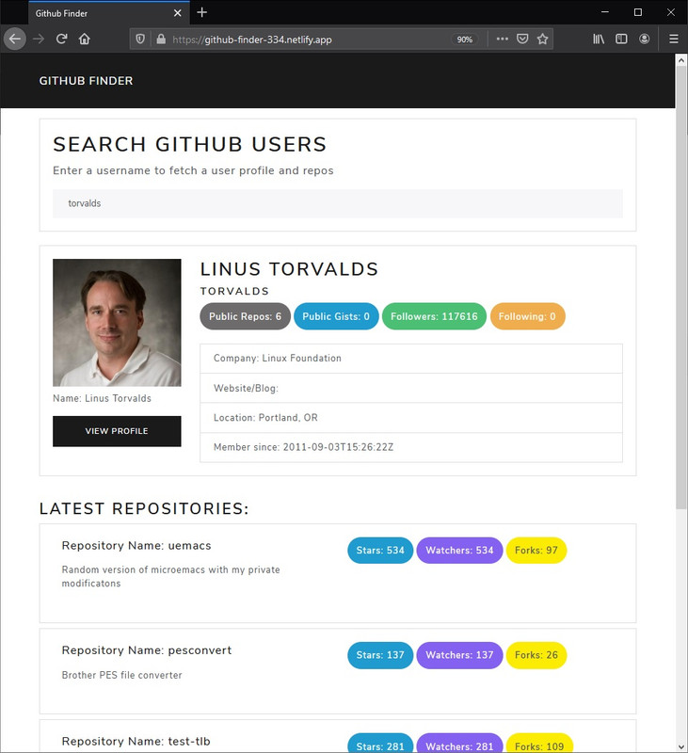This screenshot has width=688, height=753.
Task: Click the forward navigation arrow
Action: click(39, 39)
